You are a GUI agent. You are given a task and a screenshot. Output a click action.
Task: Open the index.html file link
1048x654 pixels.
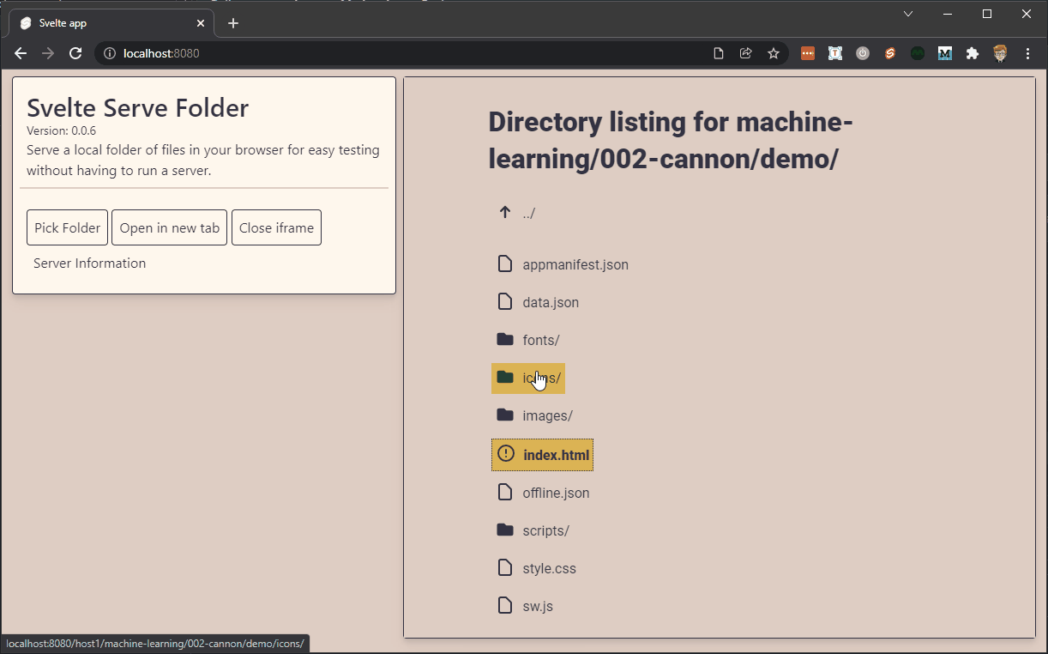(x=543, y=455)
